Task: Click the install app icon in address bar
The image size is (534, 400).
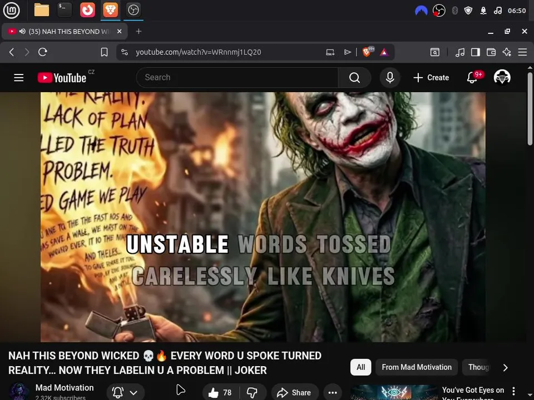Action: pyautogui.click(x=330, y=52)
